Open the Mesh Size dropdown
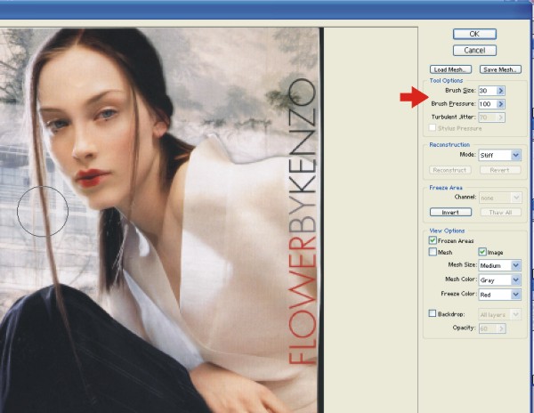The width and height of the screenshot is (534, 413). [499, 265]
